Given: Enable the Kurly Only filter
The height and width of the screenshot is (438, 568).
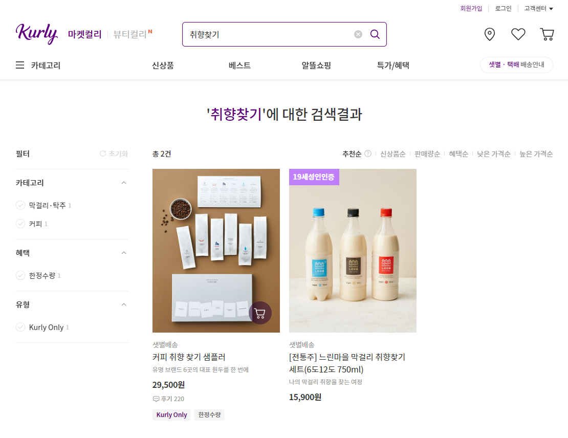Looking at the screenshot, I should click(x=19, y=327).
